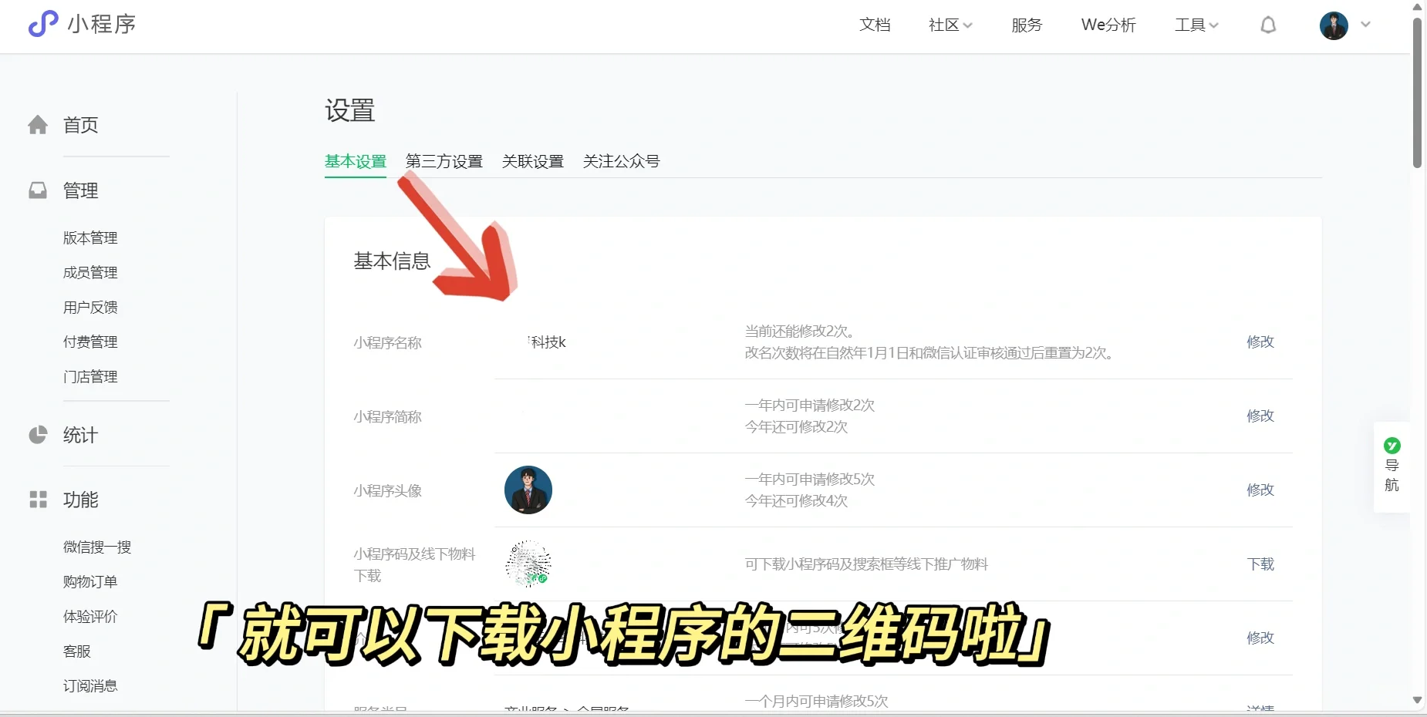Switch to 第三方设置 tab
The width and height of the screenshot is (1427, 717).
pyautogui.click(x=444, y=161)
